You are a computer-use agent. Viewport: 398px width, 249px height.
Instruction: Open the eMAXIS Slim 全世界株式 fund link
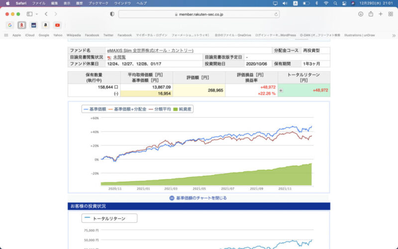pyautogui.click(x=150, y=51)
